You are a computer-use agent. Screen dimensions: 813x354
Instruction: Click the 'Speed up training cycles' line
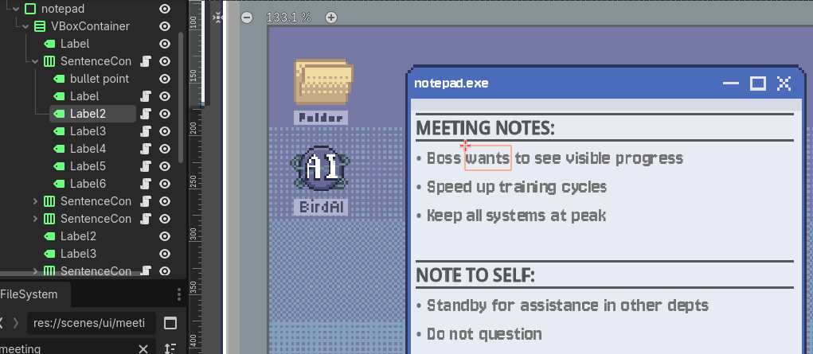[x=517, y=187]
